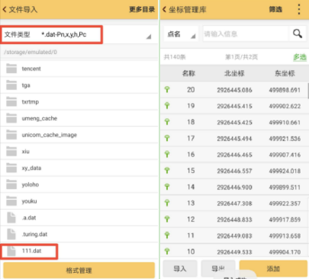This screenshot has height=279, width=309.
Task: Select east coordinate 499922.357
Action: click(285, 204)
